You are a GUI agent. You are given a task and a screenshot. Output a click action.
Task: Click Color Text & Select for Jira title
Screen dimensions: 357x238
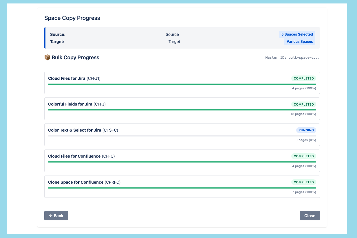pos(83,130)
